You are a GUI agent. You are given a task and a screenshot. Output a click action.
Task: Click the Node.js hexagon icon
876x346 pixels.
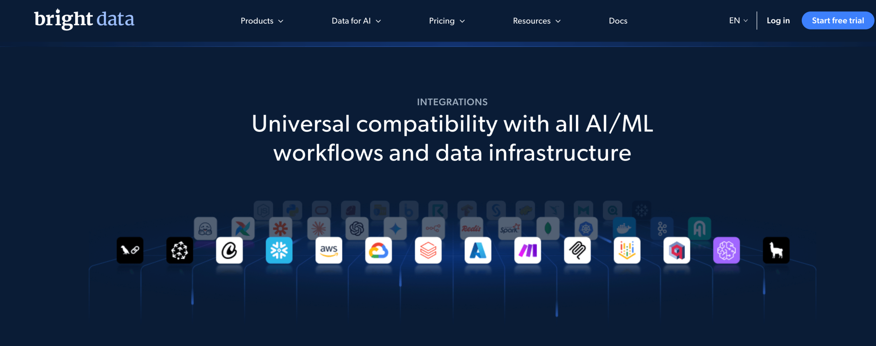(263, 210)
